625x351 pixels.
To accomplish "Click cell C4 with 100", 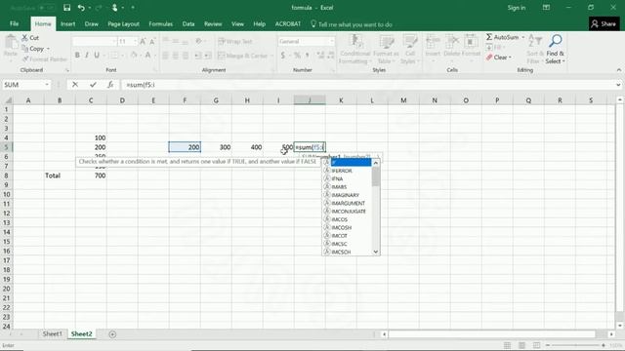I will (x=91, y=137).
